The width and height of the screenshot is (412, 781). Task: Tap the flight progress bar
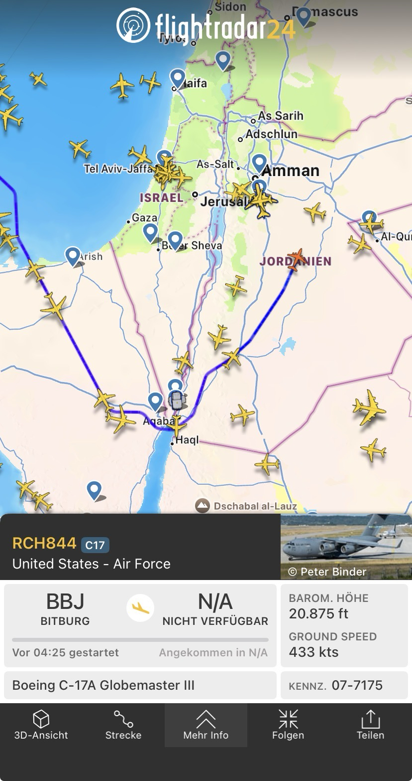pos(140,640)
